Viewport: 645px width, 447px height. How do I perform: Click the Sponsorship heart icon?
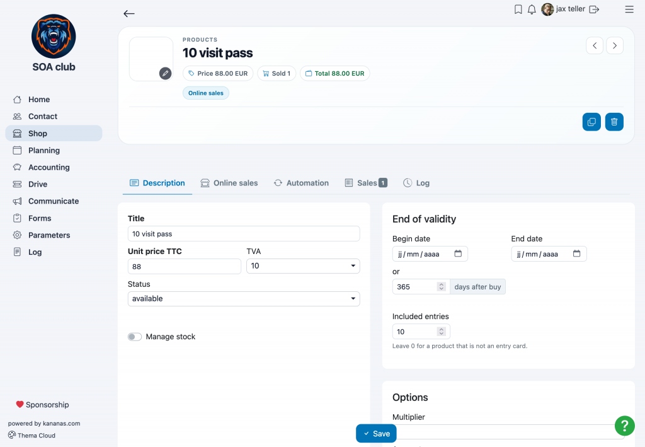click(x=20, y=404)
